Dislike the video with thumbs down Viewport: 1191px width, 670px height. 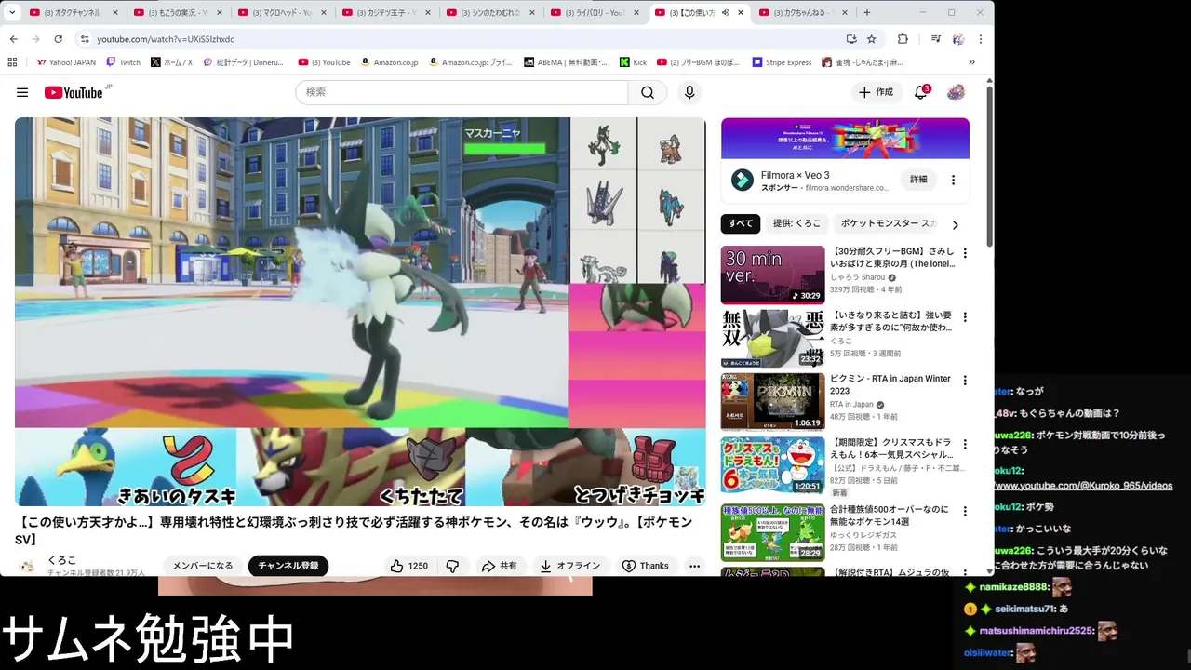[453, 566]
